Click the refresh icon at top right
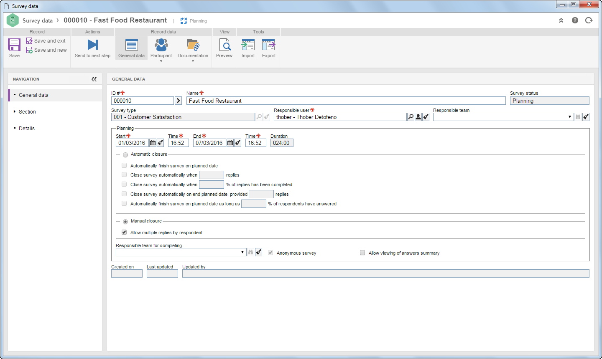 click(x=589, y=20)
